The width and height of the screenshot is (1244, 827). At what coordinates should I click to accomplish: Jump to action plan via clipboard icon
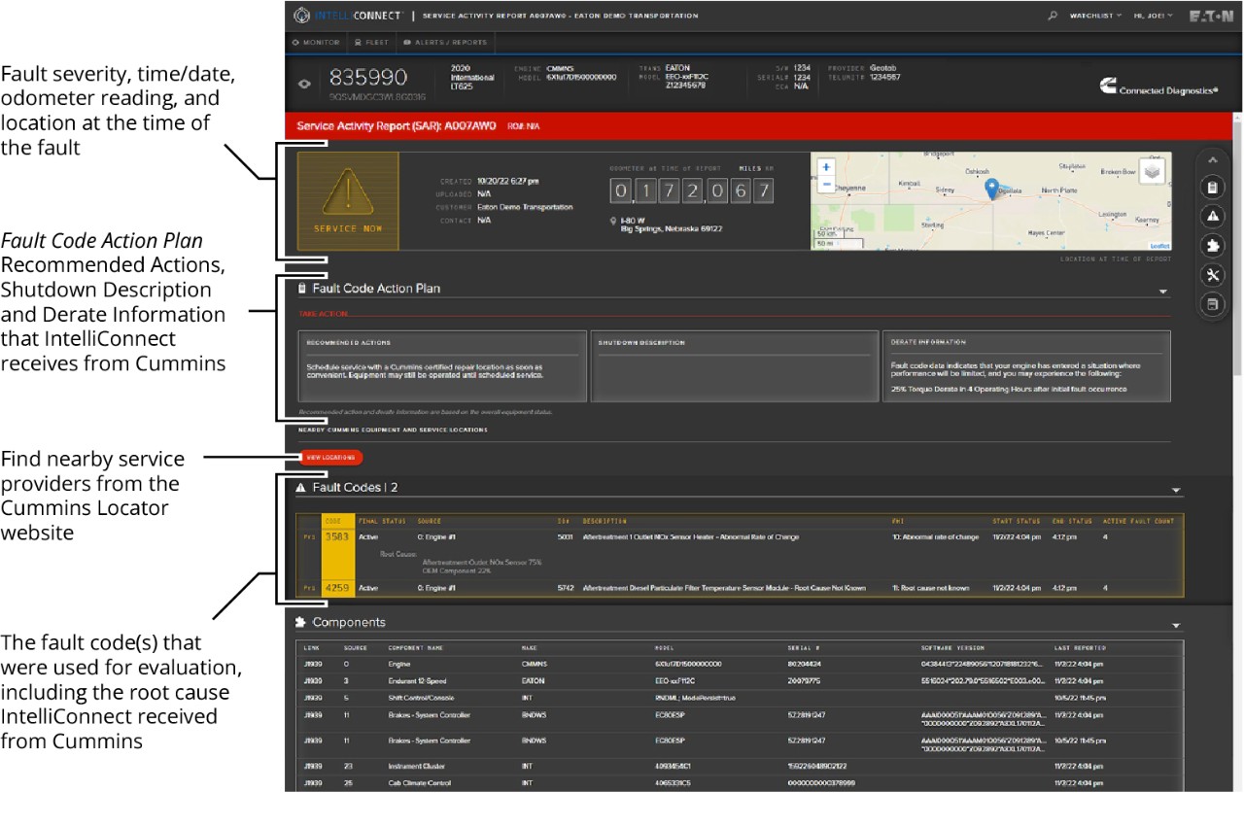point(1213,187)
